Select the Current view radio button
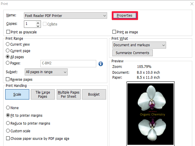The height and width of the screenshot is (146, 195). tap(8, 44)
